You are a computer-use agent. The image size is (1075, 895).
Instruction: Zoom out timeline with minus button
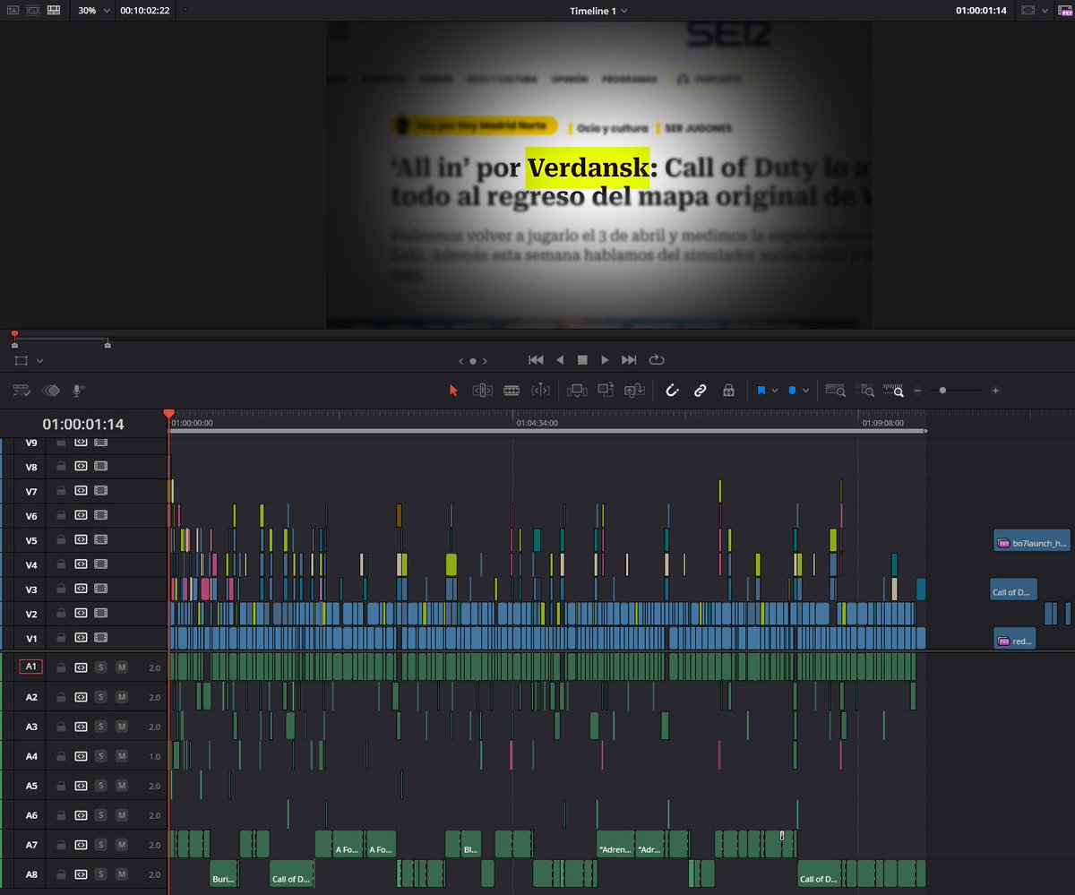[917, 391]
